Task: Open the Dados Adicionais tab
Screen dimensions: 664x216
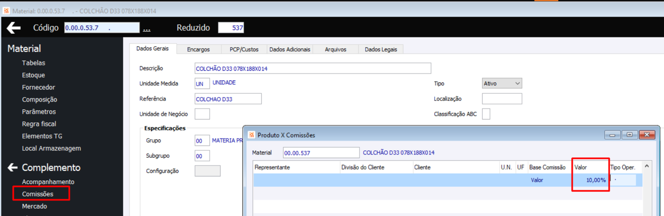Action: pos(290,49)
